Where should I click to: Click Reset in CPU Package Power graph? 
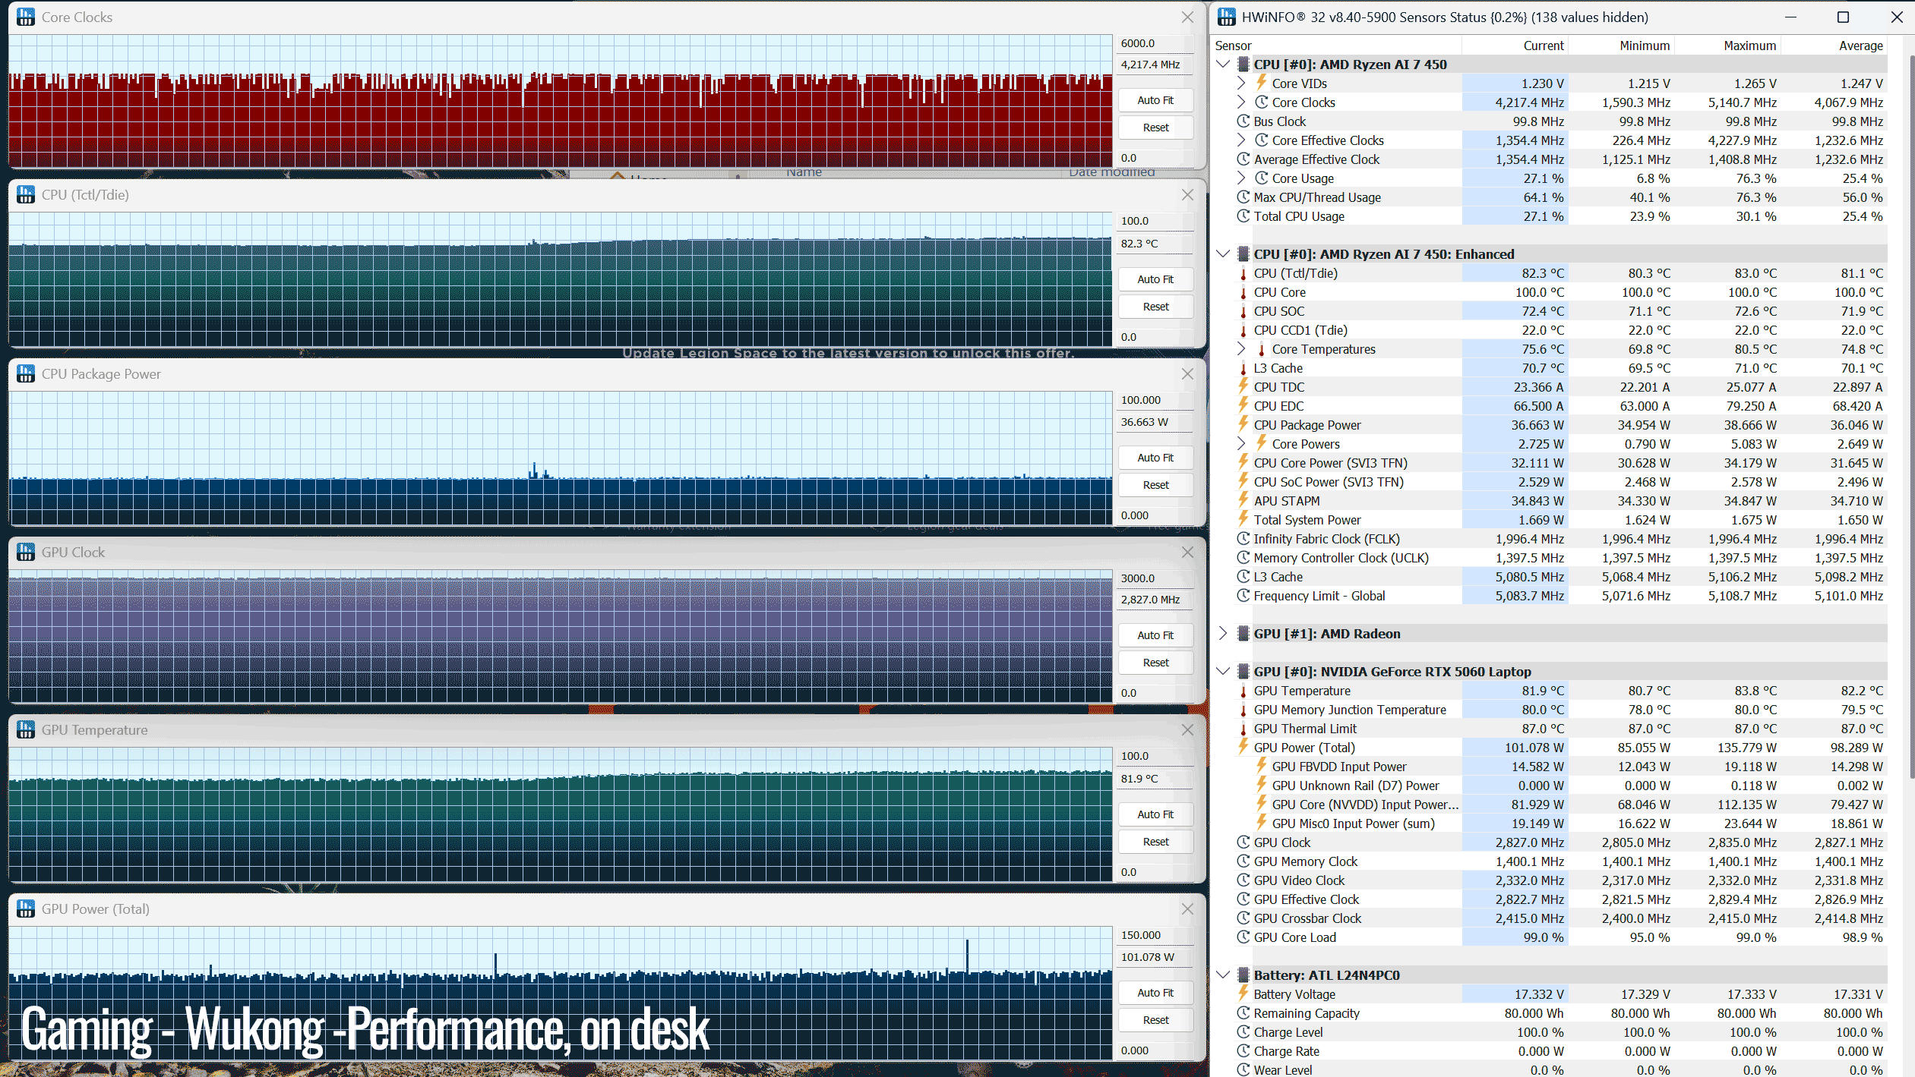[1155, 485]
